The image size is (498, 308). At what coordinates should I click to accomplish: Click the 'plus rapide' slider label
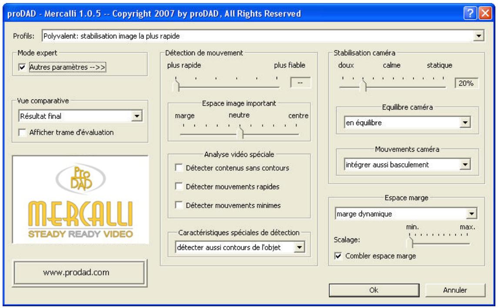coord(184,65)
